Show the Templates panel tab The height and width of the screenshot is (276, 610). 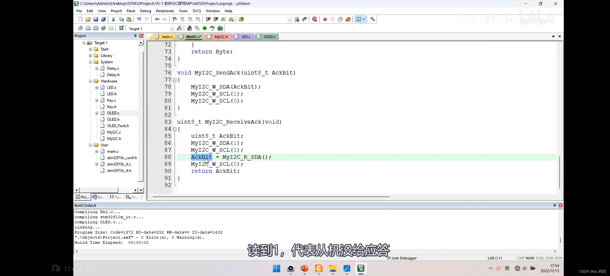tap(132, 197)
